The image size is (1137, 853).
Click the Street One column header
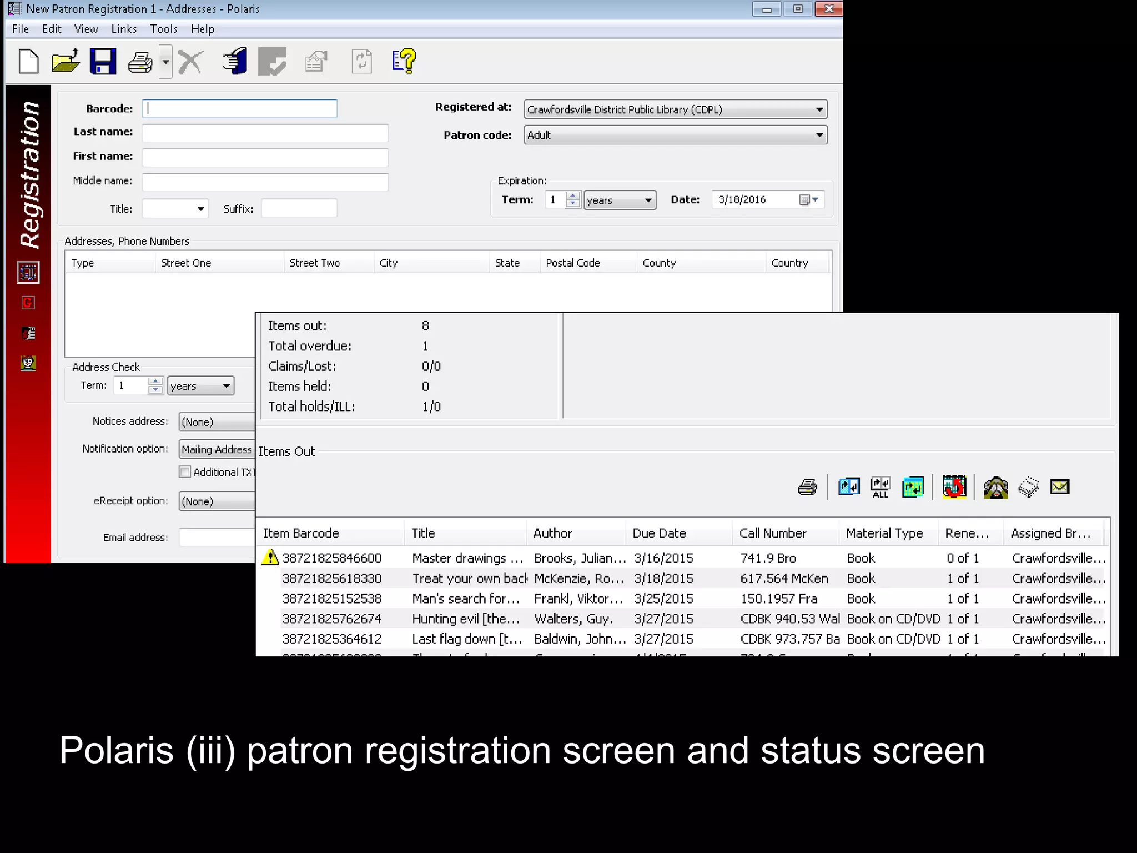coord(219,263)
